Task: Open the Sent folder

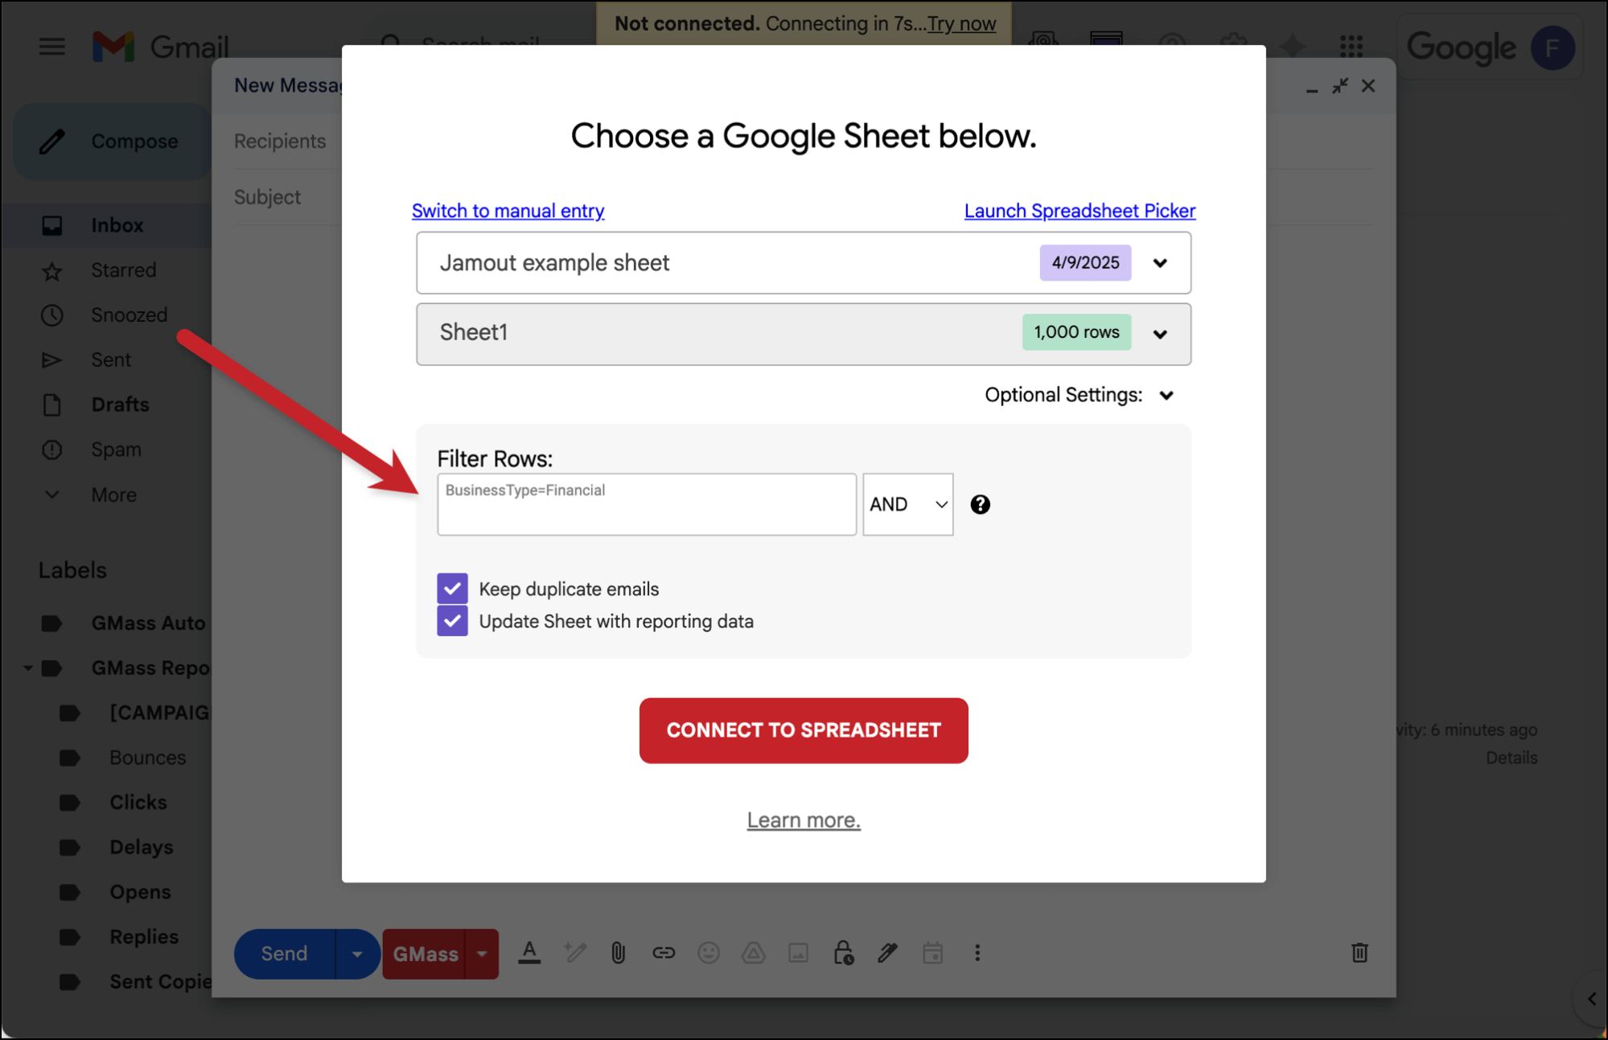Action: pyautogui.click(x=111, y=360)
